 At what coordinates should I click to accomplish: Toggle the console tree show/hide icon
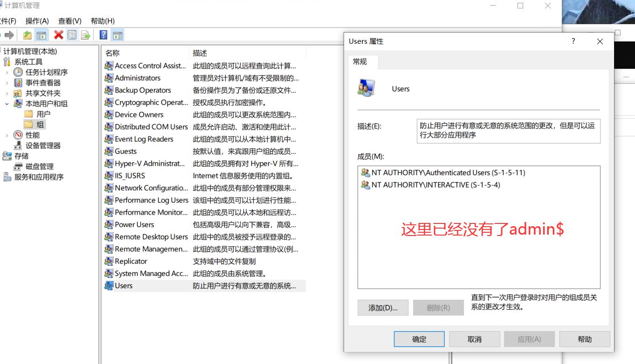point(41,34)
